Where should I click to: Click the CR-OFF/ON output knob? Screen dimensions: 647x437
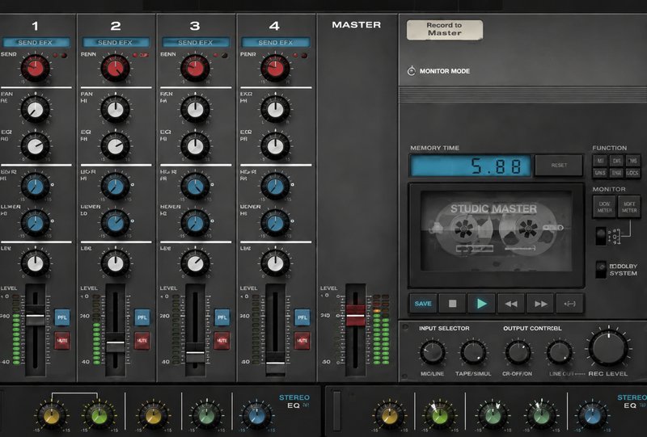click(x=518, y=353)
